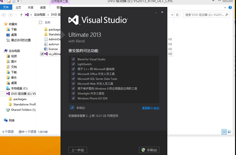The width and height of the screenshot is (236, 155).
Task: Toggle Silverlight 开发工具包 checkbox
Action: click(x=73, y=93)
